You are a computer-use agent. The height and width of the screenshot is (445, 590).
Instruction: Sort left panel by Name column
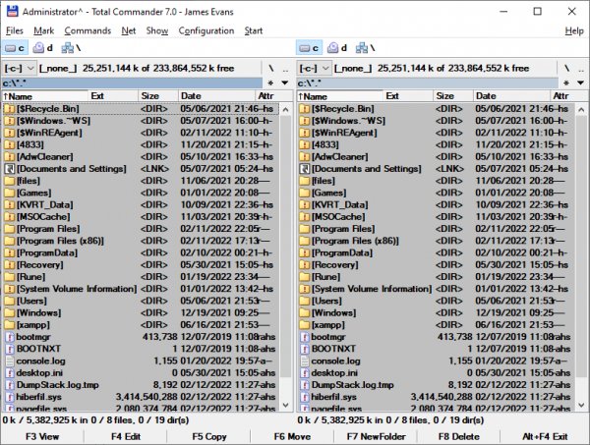click(45, 96)
